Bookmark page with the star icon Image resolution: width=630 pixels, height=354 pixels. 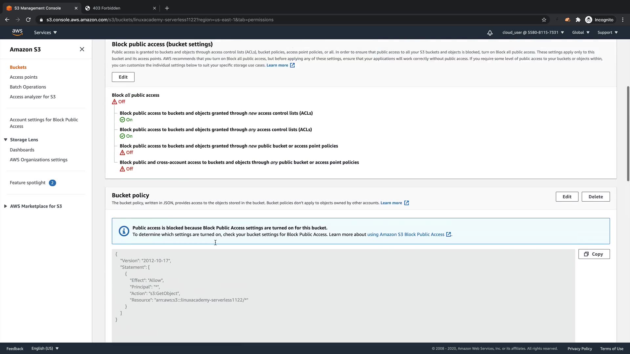[x=544, y=20]
